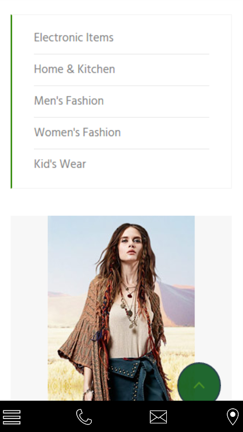
Task: Open the hamburger menu in bottom bar
Action: (x=11, y=417)
